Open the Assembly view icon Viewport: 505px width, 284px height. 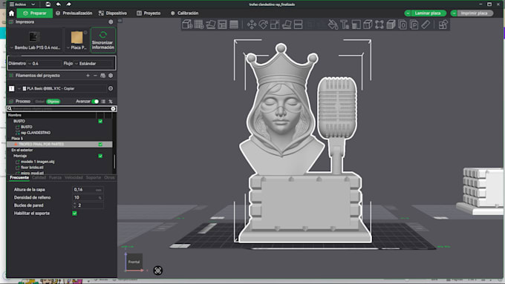coord(443,24)
